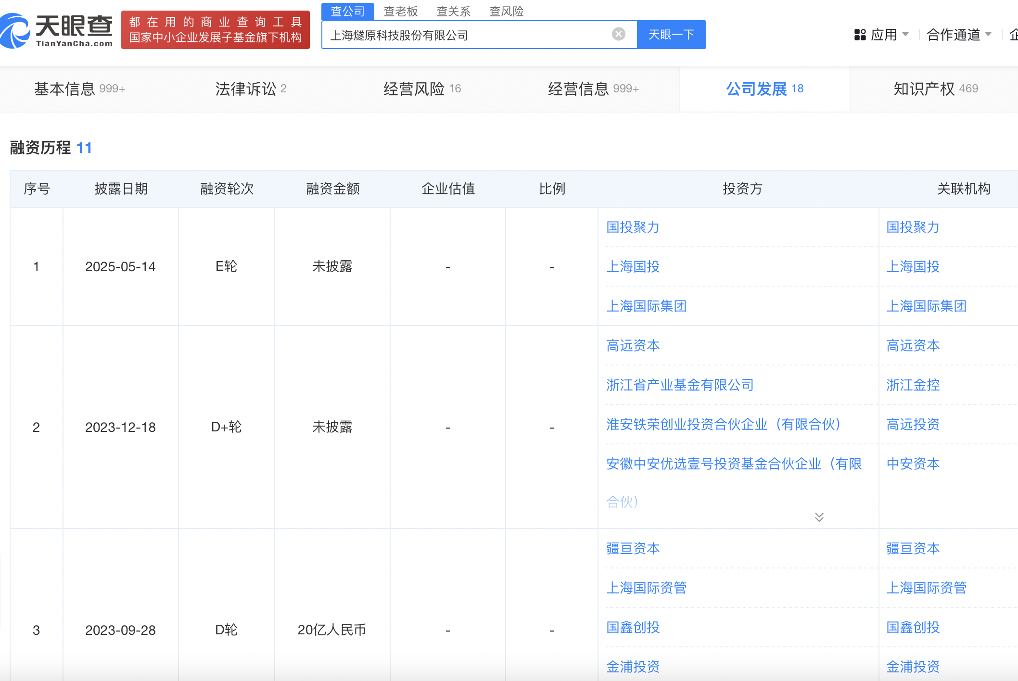Image resolution: width=1018 pixels, height=681 pixels.
Task: Select the 查老板 search tab
Action: (x=401, y=11)
